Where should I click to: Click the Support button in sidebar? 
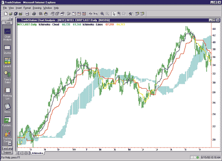(x=7, y=152)
